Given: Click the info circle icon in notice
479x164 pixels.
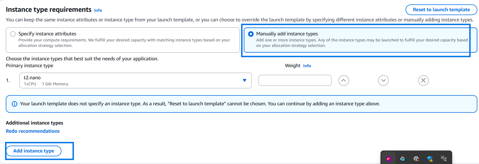Looking at the screenshot, I should click(x=15, y=104).
